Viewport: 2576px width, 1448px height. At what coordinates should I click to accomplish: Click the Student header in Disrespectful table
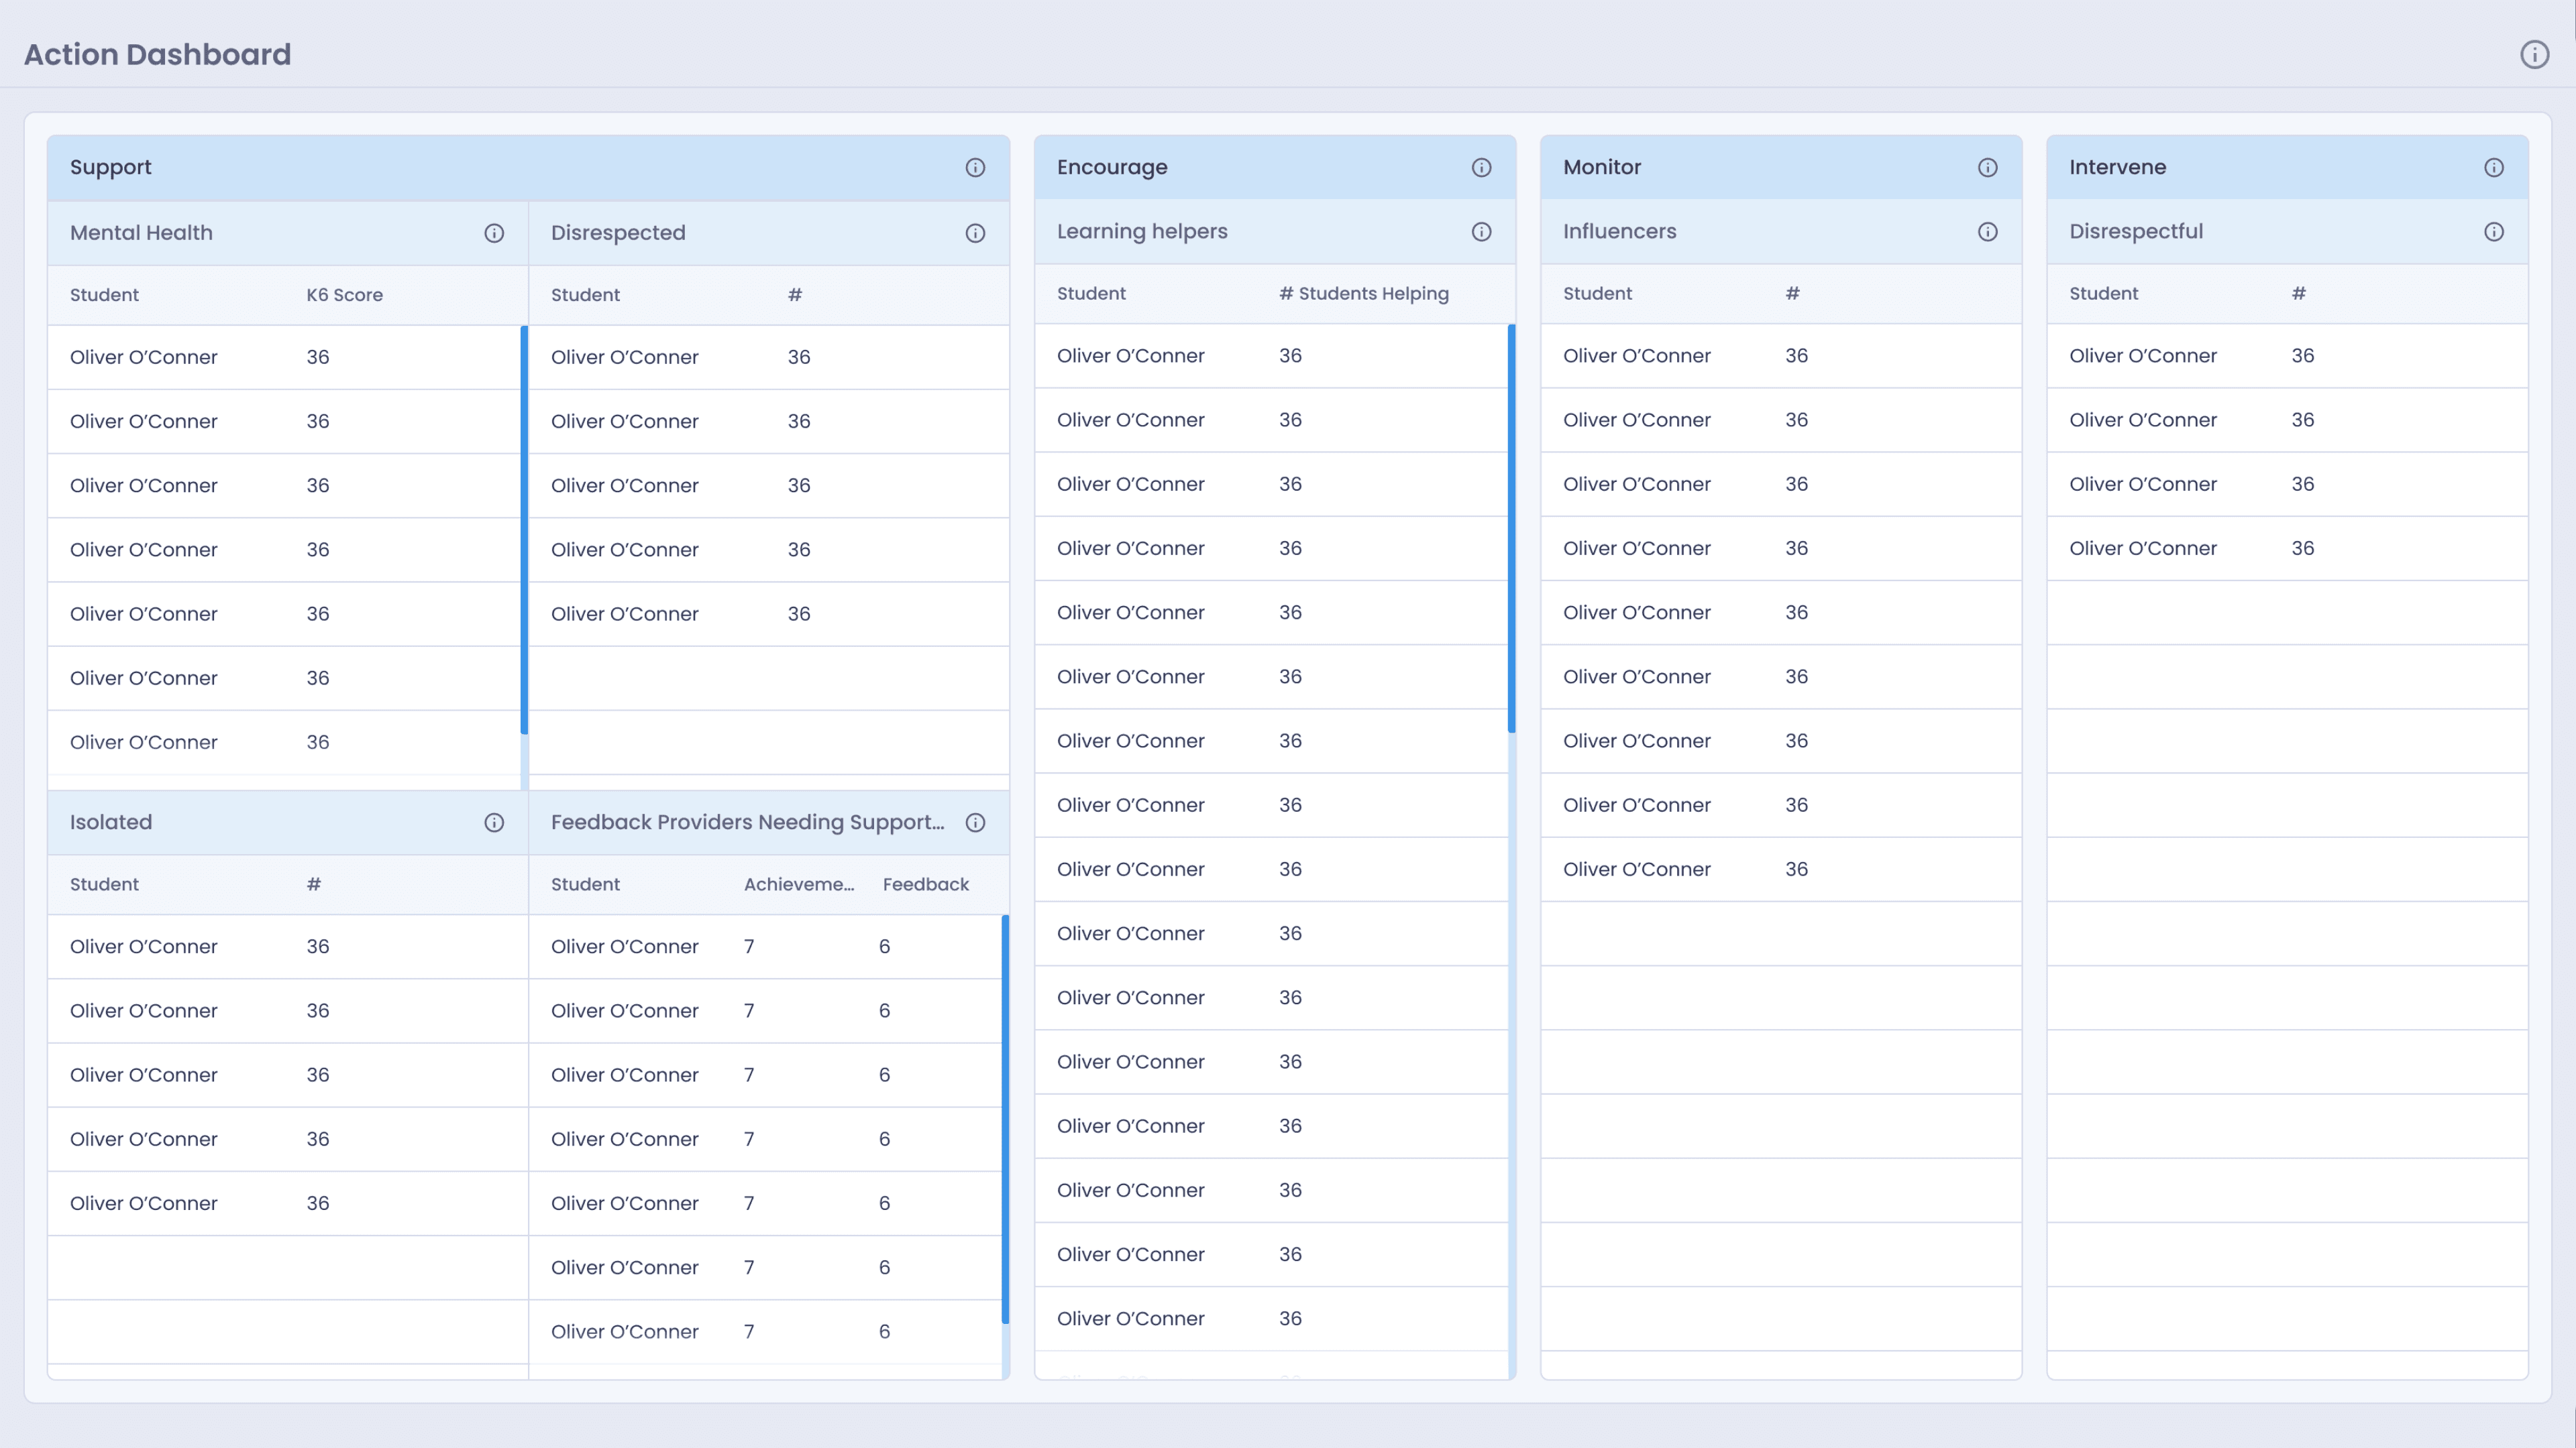point(2103,294)
